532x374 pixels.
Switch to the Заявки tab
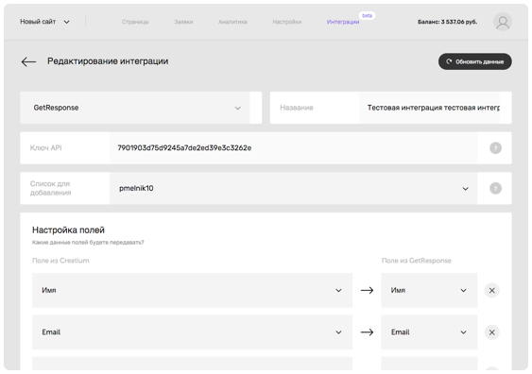[x=183, y=22]
